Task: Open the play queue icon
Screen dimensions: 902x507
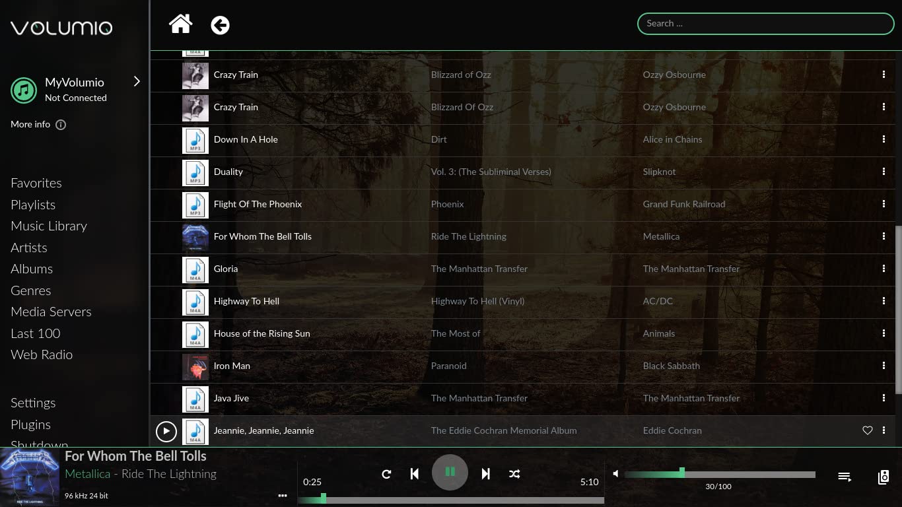Action: (x=845, y=477)
